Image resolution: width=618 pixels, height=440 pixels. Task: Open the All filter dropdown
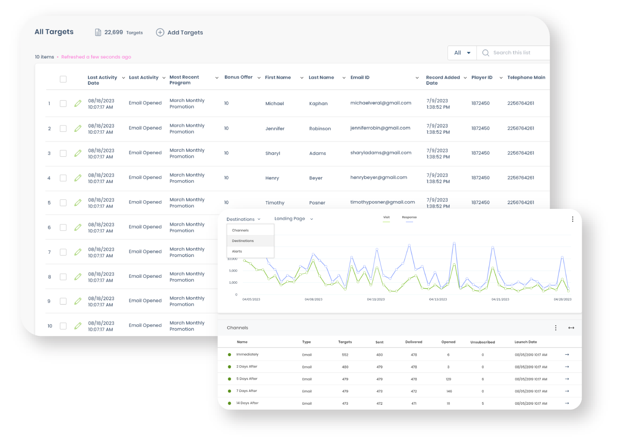click(462, 53)
